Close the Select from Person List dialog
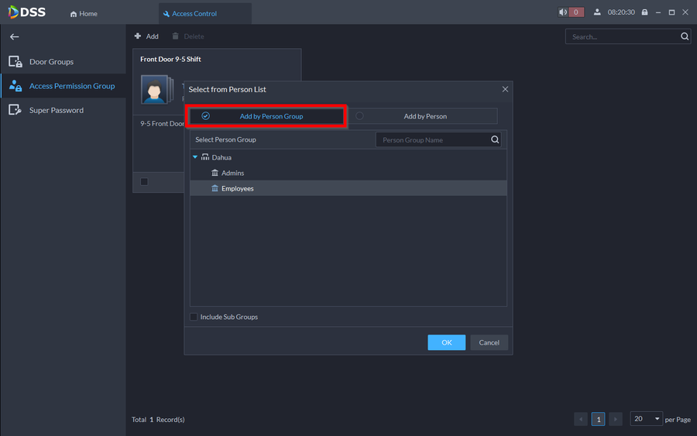Image resolution: width=697 pixels, height=436 pixels. (x=505, y=89)
